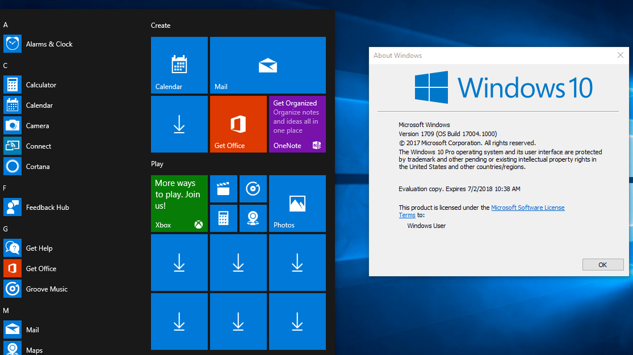Open the Mail tile under Create
The height and width of the screenshot is (355, 633).
click(267, 65)
